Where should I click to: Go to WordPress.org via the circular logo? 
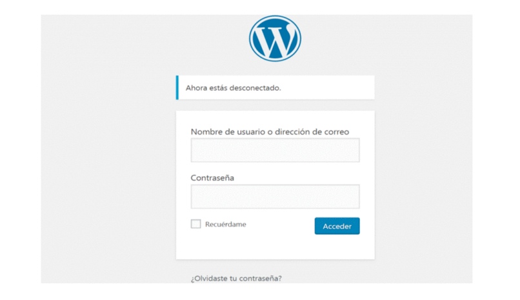tap(275, 39)
